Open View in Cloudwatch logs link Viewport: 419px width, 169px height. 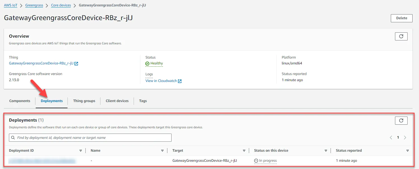coord(161,81)
